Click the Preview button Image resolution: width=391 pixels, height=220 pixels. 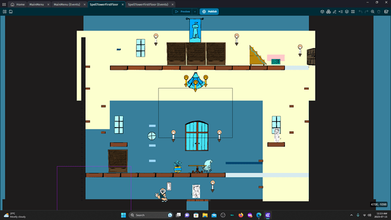tap(182, 11)
